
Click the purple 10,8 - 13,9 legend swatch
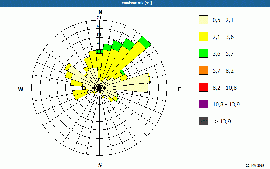pyautogui.click(x=204, y=104)
